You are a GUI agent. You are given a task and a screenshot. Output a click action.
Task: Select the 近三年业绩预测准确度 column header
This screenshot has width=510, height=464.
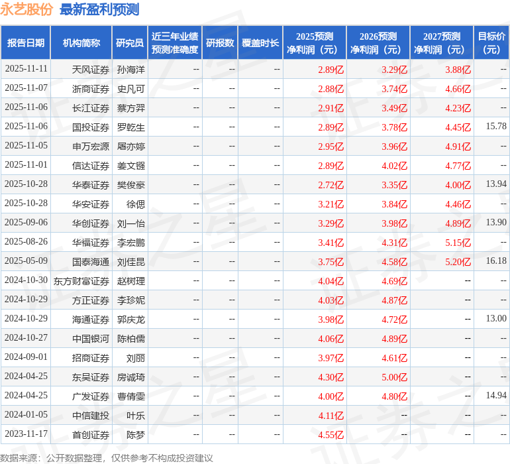175,43
